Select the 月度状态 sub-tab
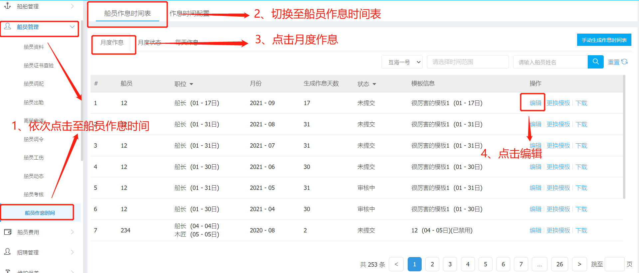Screen dimensions: 639x273 [x=149, y=43]
